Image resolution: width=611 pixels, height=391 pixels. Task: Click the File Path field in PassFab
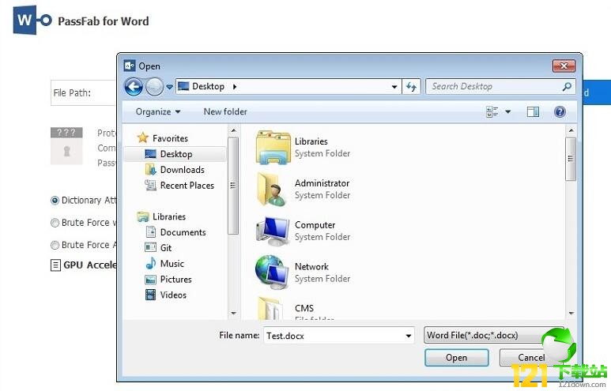[x=83, y=92]
